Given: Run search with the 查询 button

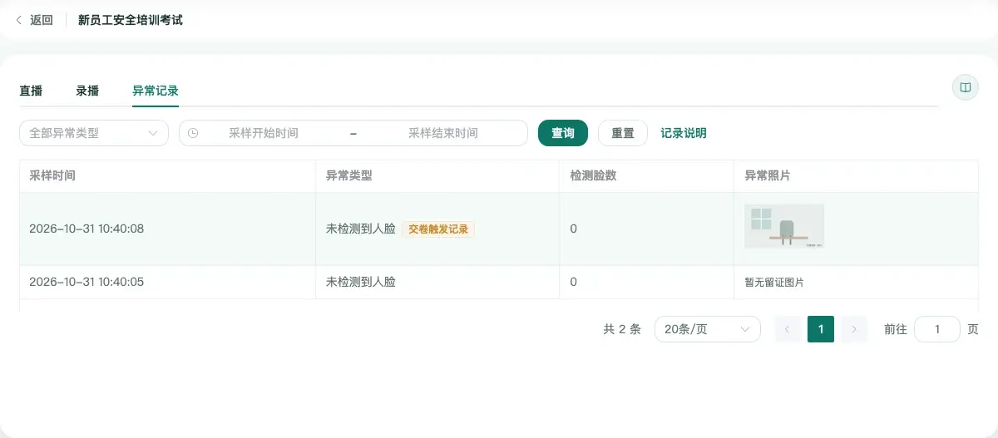Looking at the screenshot, I should tap(563, 133).
